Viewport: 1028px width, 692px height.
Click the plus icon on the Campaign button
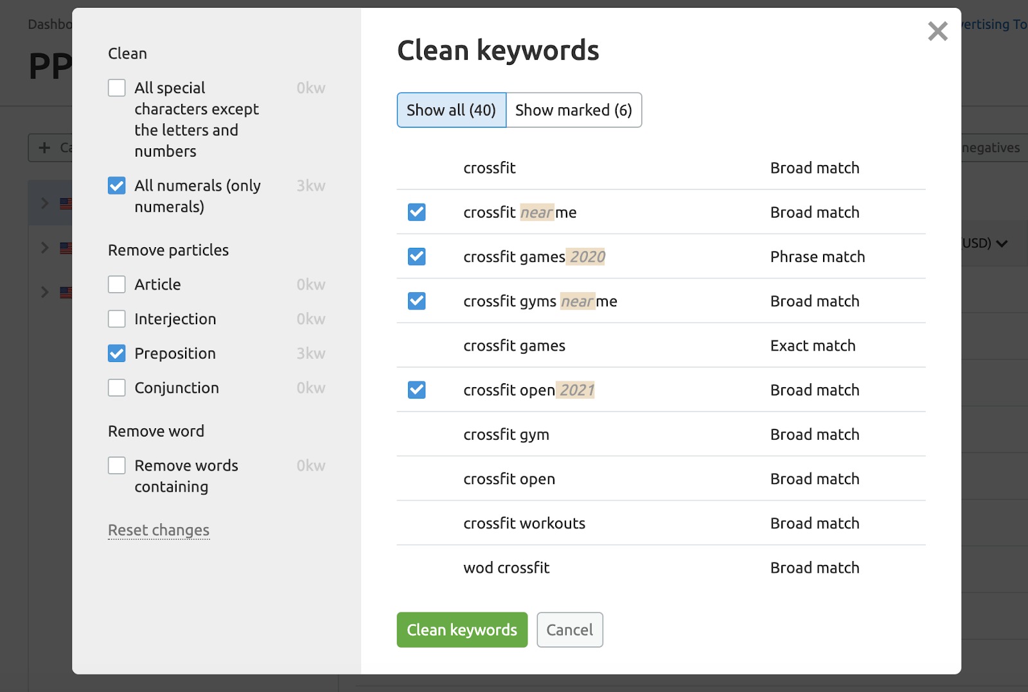pyautogui.click(x=44, y=147)
